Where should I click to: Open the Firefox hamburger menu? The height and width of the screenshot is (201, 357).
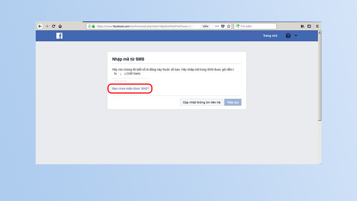coord(317,26)
